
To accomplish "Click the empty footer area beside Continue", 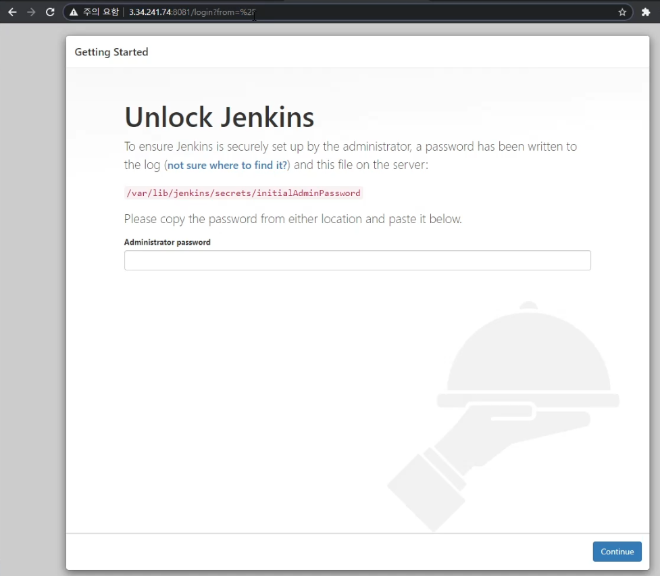I will (324, 552).
